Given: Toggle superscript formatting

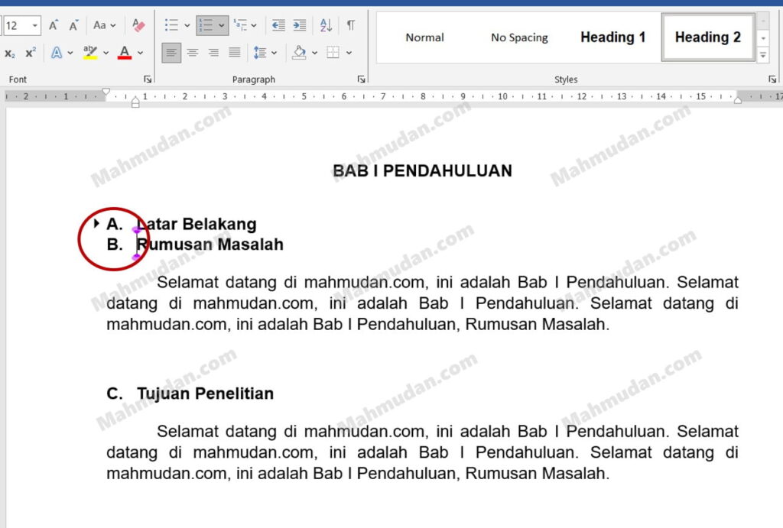Looking at the screenshot, I should click(x=31, y=53).
